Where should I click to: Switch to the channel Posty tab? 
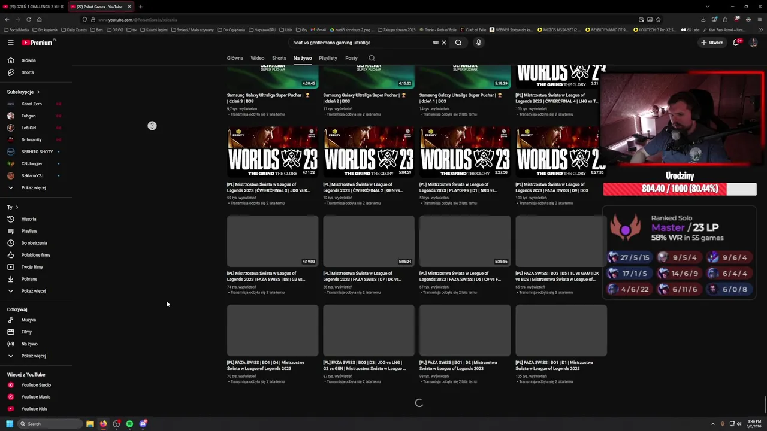click(x=351, y=58)
